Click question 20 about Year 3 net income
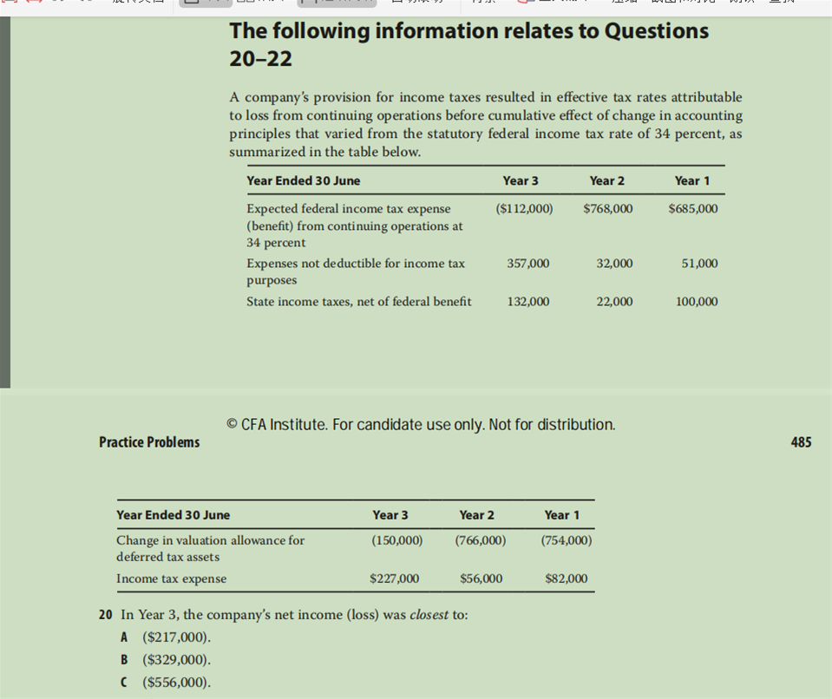 pos(284,615)
